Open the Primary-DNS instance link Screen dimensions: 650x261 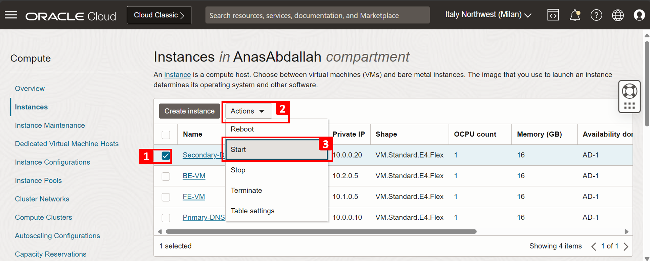(x=204, y=217)
